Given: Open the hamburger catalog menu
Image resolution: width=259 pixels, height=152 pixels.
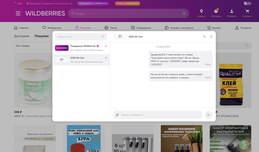Looking at the screenshot, I should [x=18, y=13].
